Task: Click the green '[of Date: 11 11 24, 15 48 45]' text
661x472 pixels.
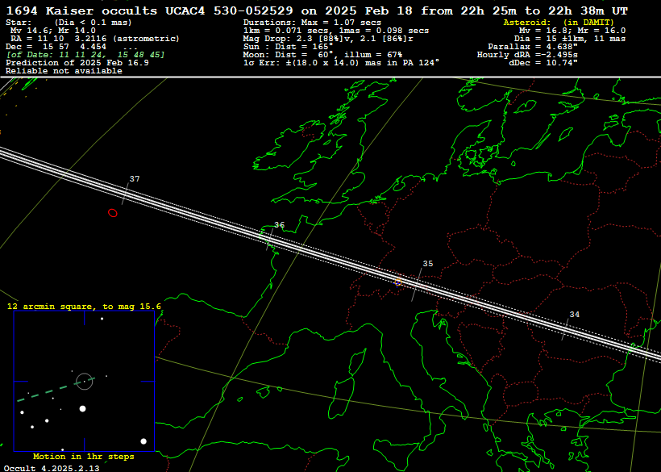Action: (85, 55)
